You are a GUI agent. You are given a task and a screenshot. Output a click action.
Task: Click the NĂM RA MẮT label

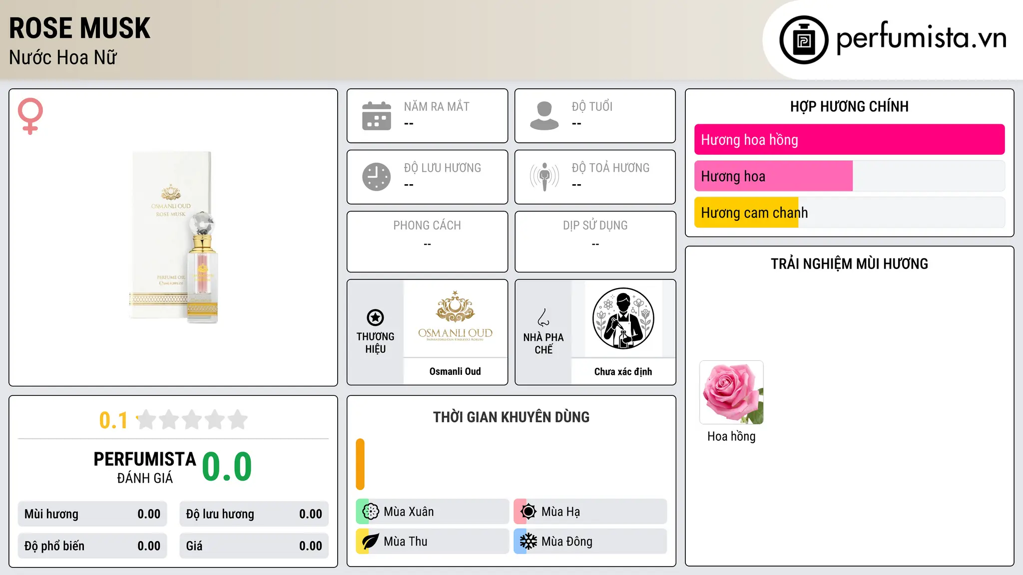tap(437, 106)
